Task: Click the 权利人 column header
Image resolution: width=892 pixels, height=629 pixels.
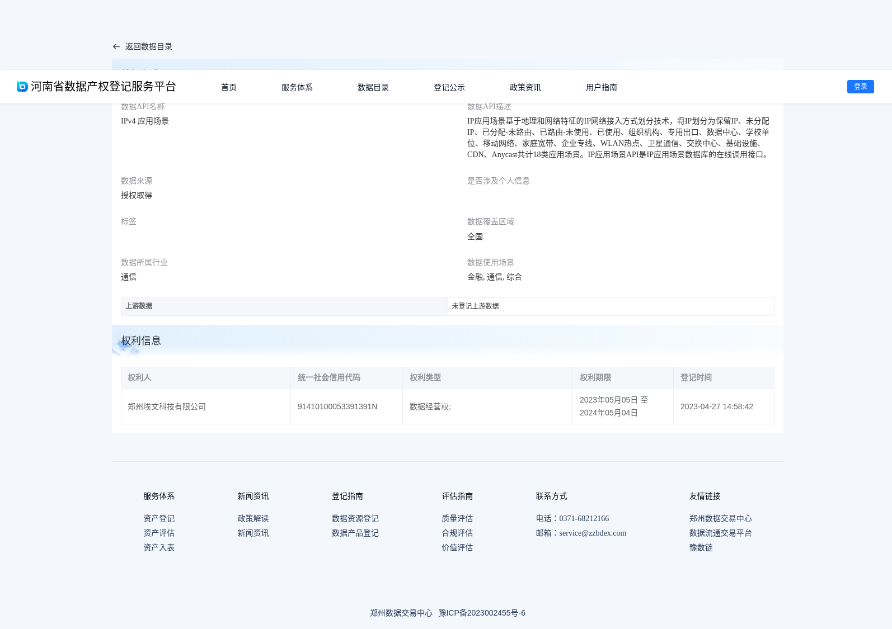Action: pyautogui.click(x=206, y=378)
